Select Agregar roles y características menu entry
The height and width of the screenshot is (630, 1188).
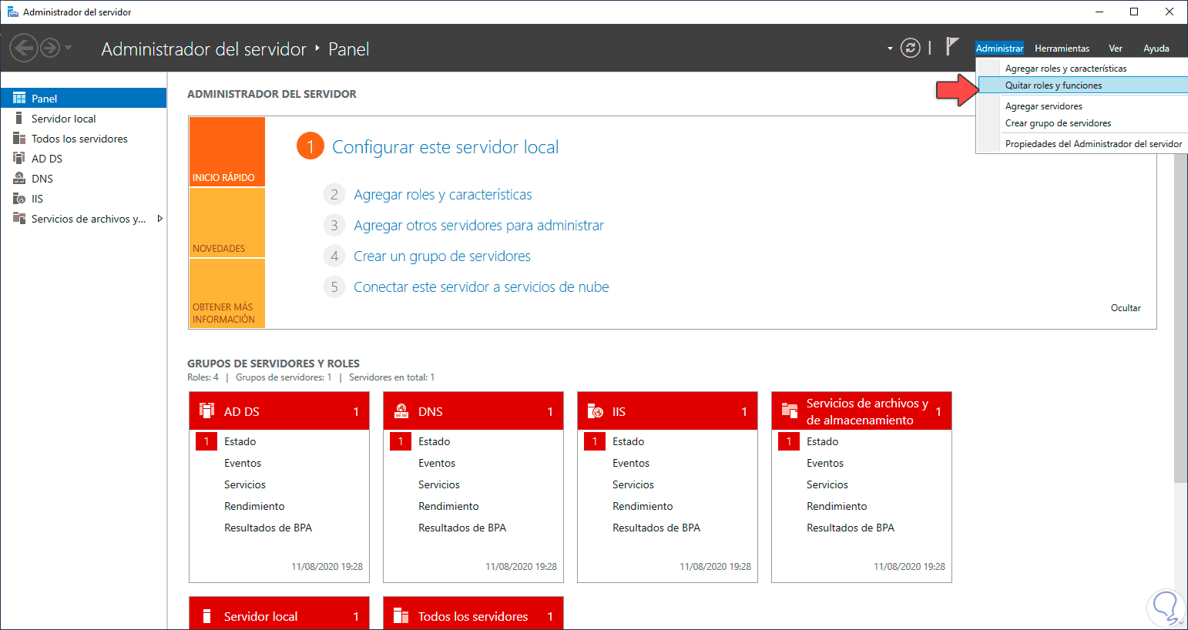1082,69
